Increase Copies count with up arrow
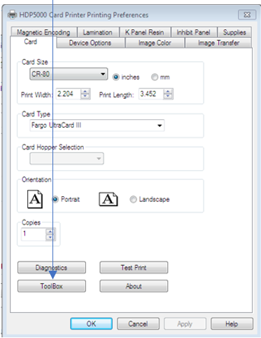The height and width of the screenshot is (338, 261). (x=50, y=232)
